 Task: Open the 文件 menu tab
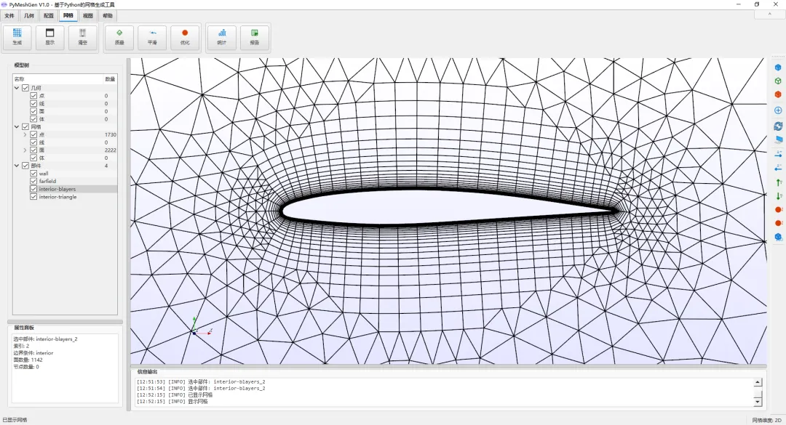[9, 15]
